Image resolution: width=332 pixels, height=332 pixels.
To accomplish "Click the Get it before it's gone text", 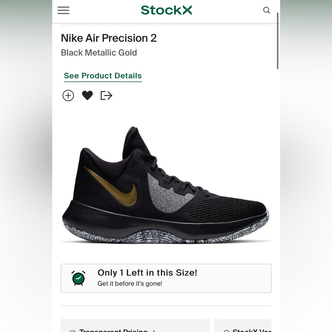I will point(130,284).
